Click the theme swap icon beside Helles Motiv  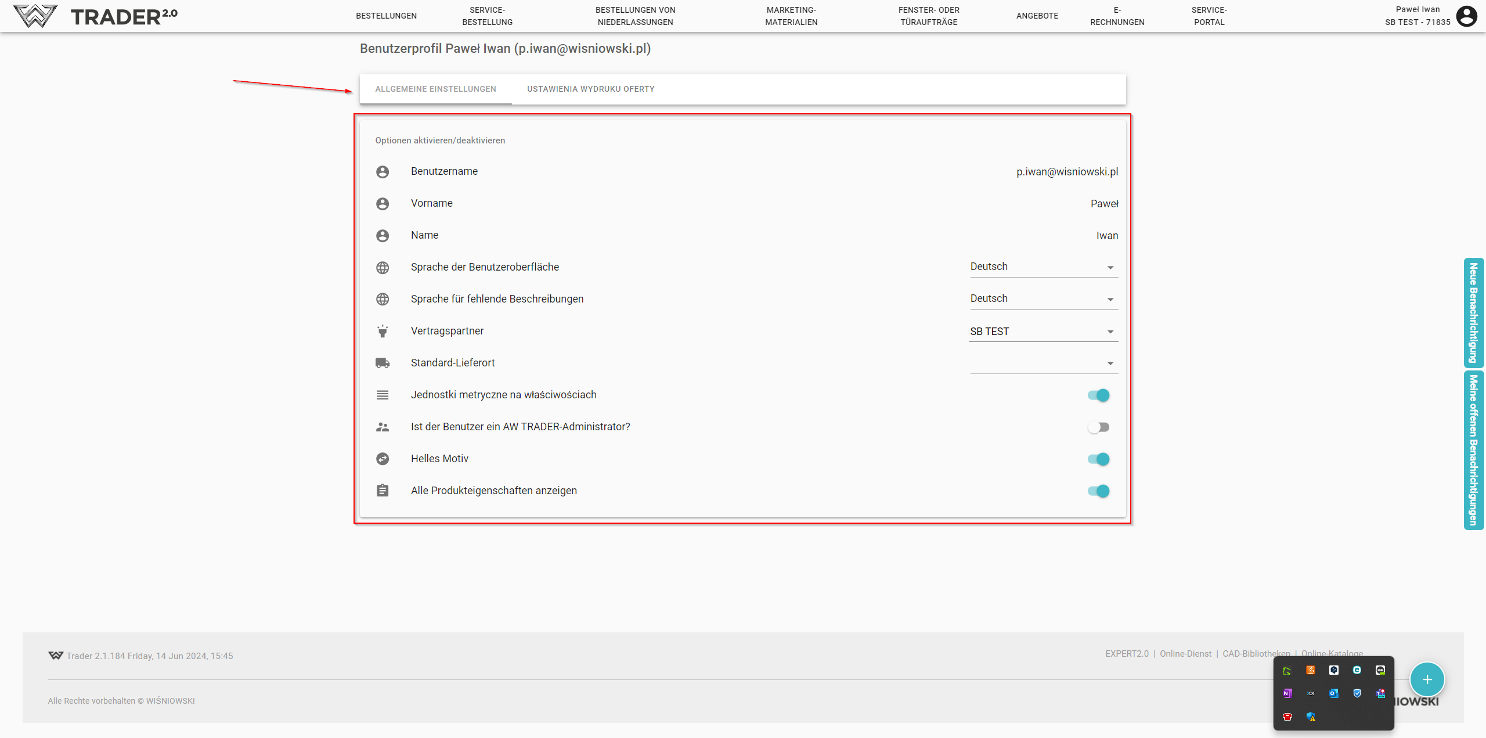383,459
